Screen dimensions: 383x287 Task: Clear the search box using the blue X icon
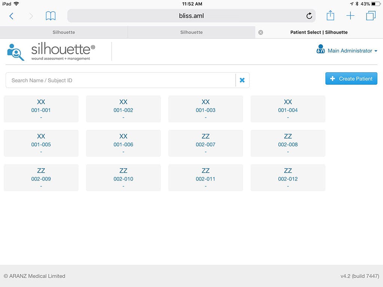(242, 80)
